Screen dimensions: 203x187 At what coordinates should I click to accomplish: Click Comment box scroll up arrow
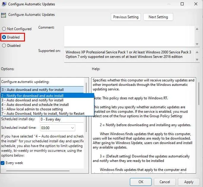click(197, 29)
